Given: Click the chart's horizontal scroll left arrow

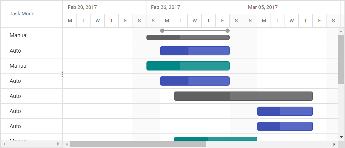Looking at the screenshot, I should point(67,144).
